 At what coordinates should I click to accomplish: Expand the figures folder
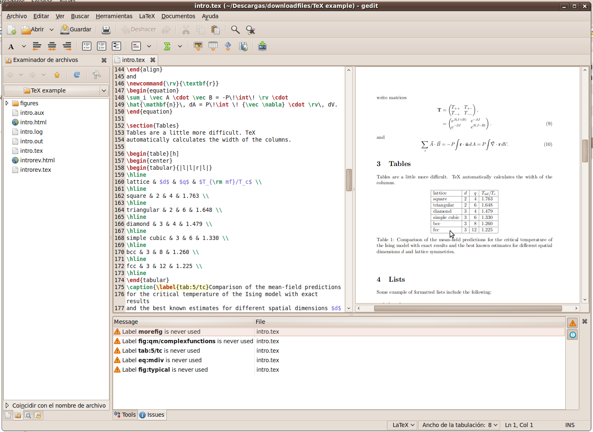(x=7, y=103)
